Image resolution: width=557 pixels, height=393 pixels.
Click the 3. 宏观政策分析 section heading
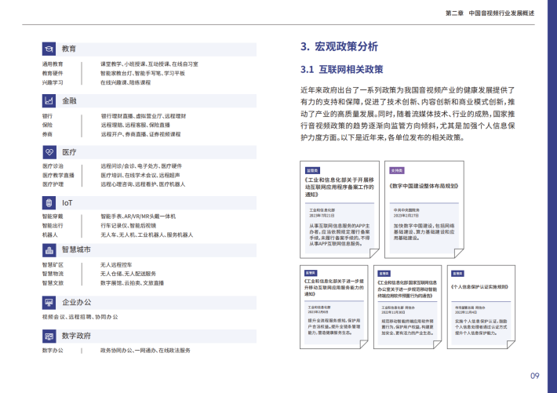(x=339, y=46)
